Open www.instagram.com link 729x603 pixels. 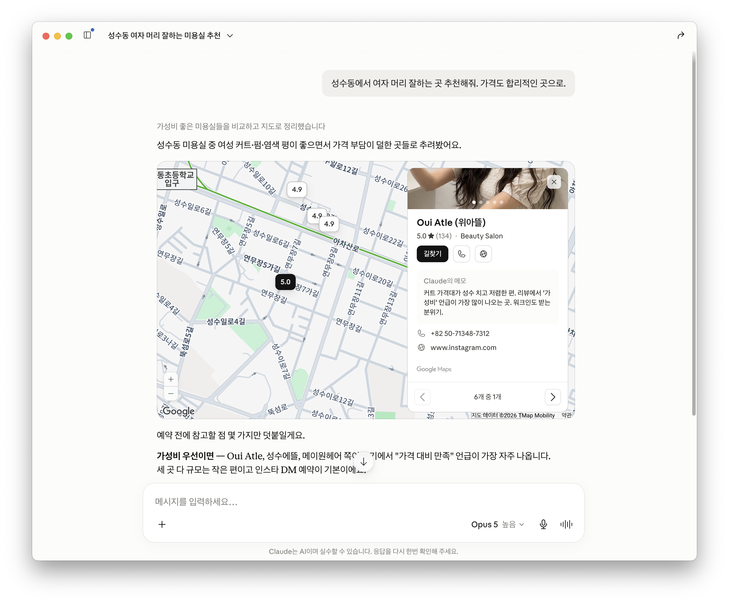[x=463, y=347]
